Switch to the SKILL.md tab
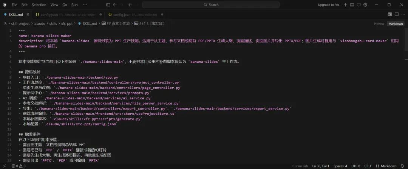 (x=15, y=15)
